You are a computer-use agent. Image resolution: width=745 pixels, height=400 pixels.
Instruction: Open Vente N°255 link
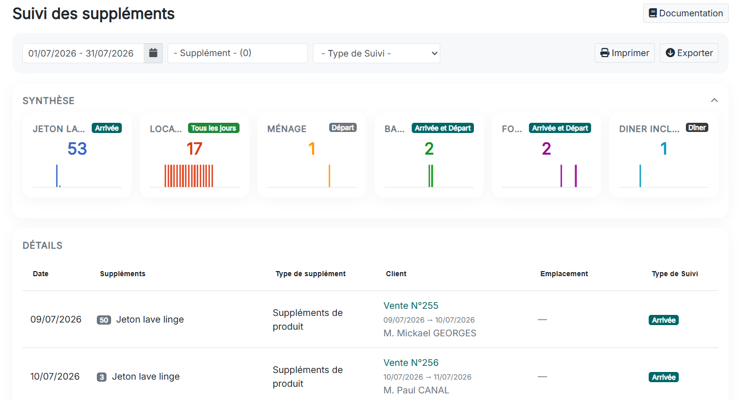click(x=411, y=306)
